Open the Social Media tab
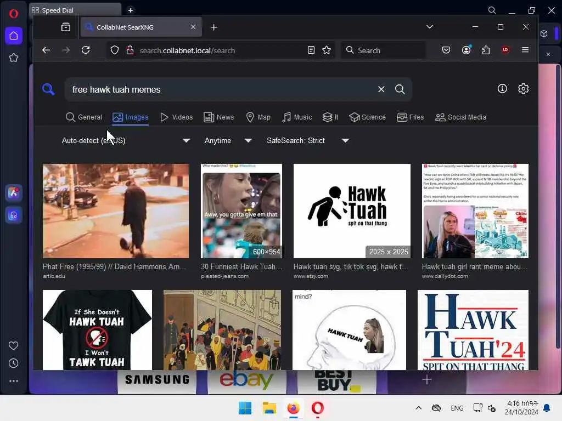 460,117
